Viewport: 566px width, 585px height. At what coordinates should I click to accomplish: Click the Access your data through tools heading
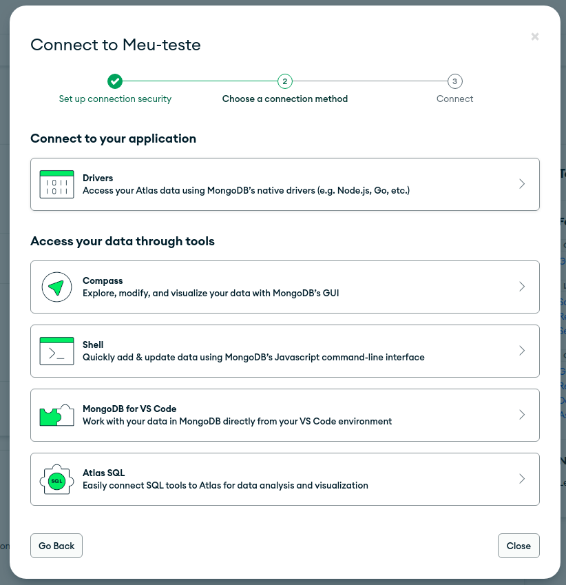[123, 241]
